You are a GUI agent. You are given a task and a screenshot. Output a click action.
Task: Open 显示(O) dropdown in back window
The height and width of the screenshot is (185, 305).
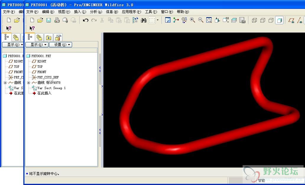pyautogui.click(x=13, y=45)
